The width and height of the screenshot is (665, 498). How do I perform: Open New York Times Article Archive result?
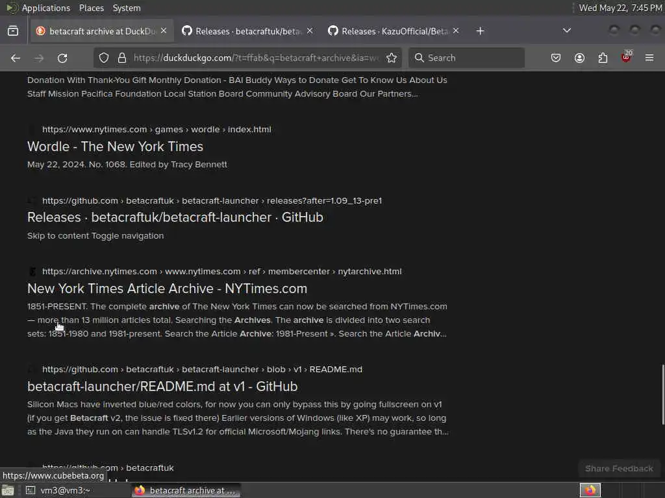coord(167,289)
